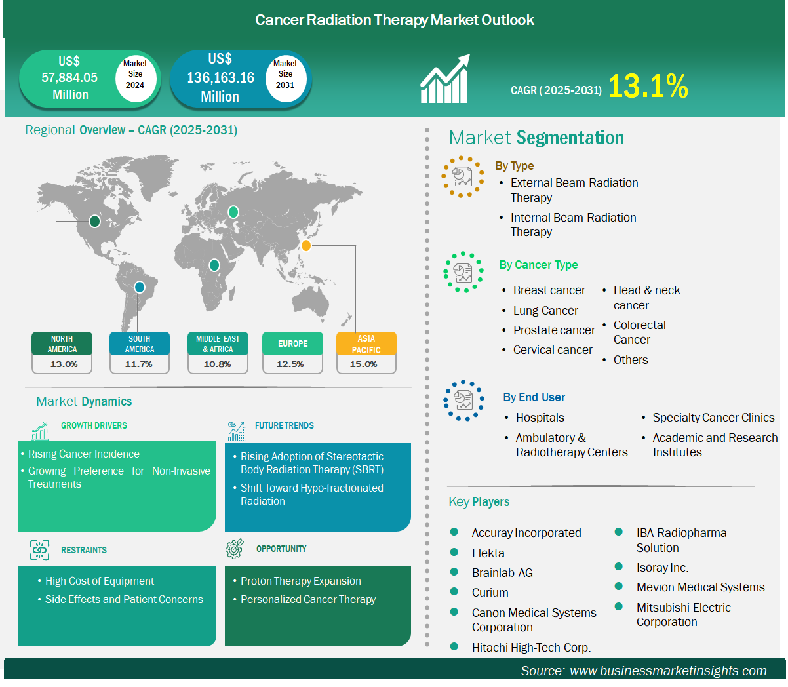Click 'Cervical cancer' list item
This screenshot has width=788, height=687.
[x=553, y=350]
